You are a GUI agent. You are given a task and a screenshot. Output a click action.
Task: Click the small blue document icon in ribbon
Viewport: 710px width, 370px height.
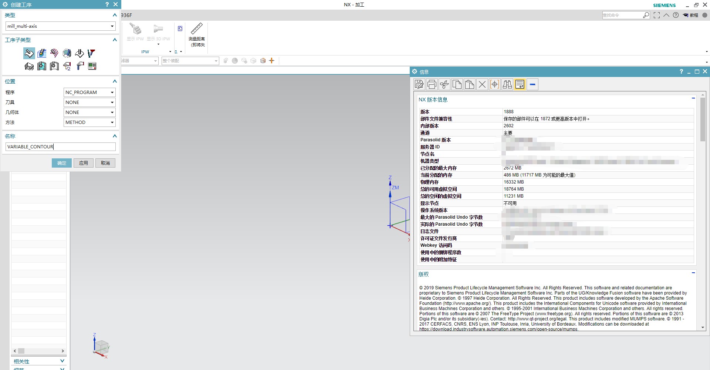pos(180,28)
